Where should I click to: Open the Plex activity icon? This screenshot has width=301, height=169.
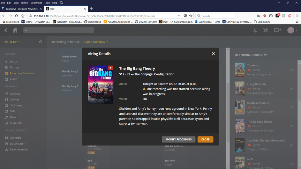[255, 30]
